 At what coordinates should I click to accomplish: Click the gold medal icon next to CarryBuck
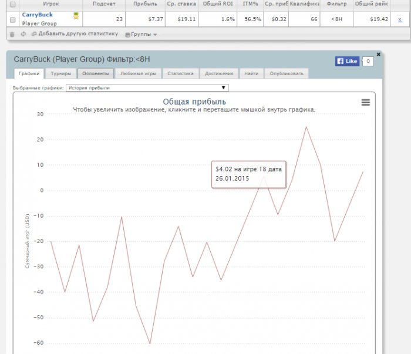76,16
